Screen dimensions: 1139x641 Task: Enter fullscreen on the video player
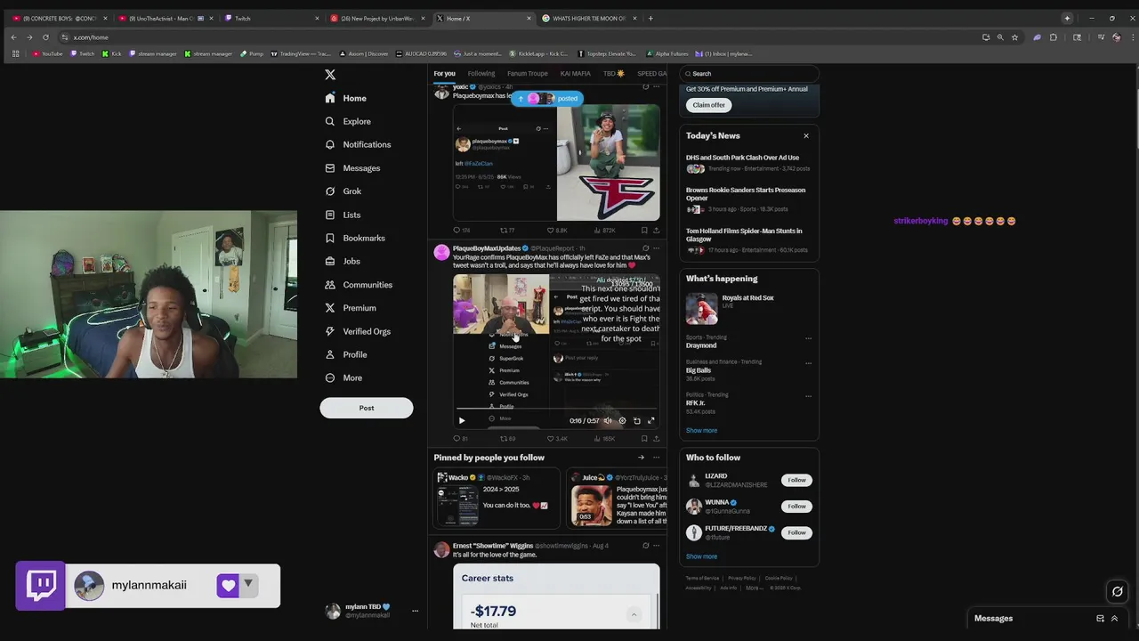(x=650, y=421)
